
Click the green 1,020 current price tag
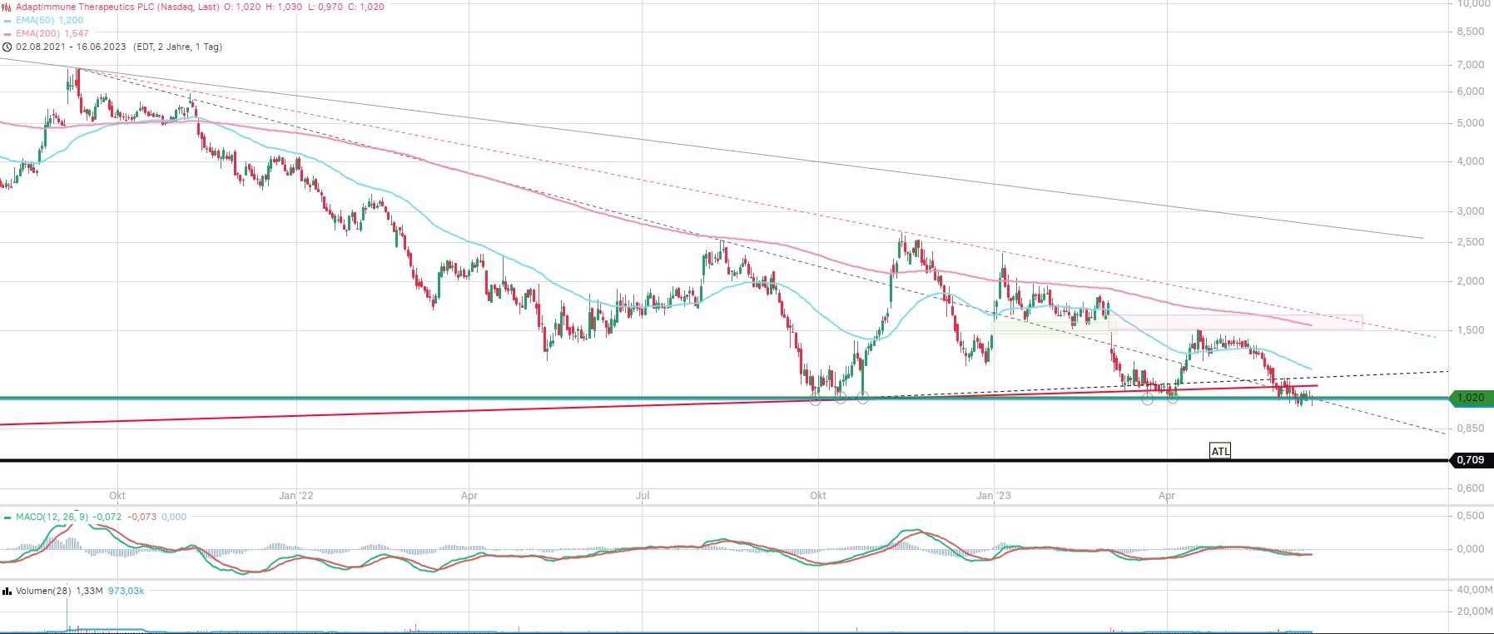[x=1471, y=398]
